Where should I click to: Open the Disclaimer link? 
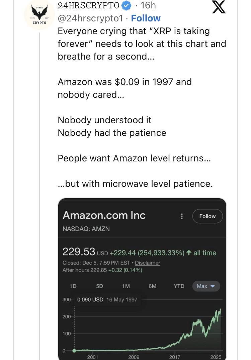[148, 263]
